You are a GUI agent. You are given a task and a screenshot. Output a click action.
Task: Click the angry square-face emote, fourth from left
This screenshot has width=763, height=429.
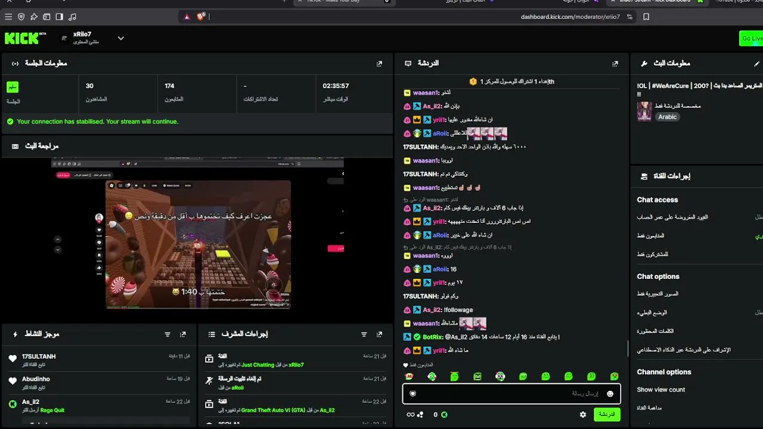477,377
